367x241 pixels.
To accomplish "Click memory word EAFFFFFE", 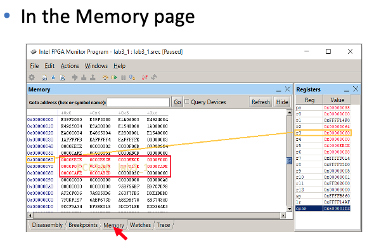I will (x=129, y=140).
